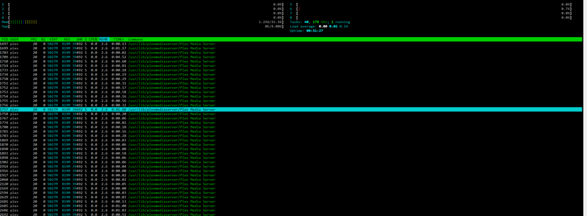Click the Mem usage bar
This screenshot has width=587, height=216.
click(143, 22)
